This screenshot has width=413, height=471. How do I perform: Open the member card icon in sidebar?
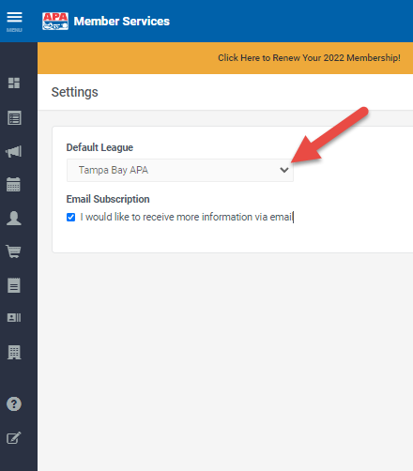coord(14,318)
